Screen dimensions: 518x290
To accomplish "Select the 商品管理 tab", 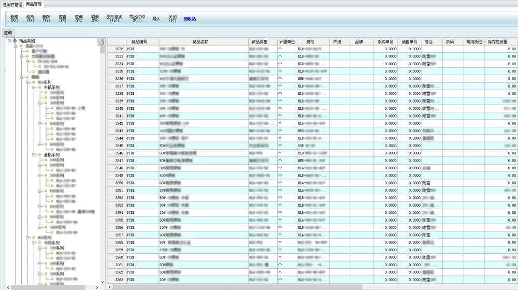I will (34, 4).
